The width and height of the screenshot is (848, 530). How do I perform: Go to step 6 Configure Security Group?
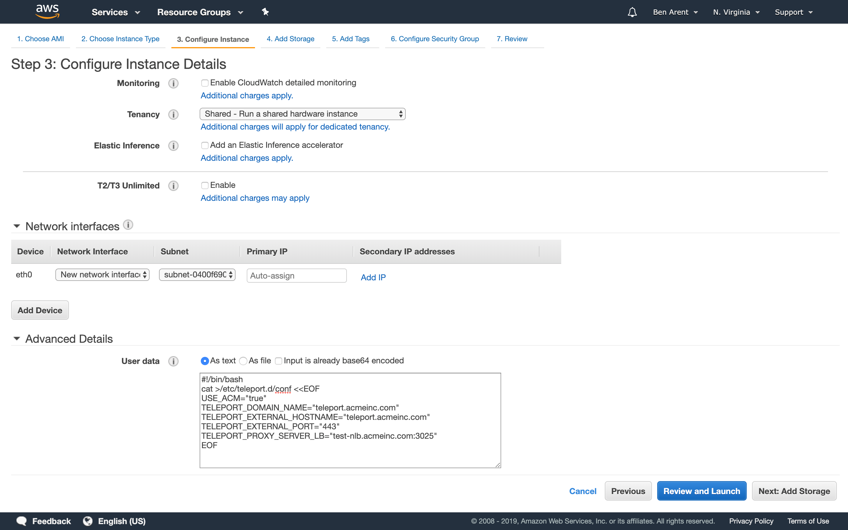(435, 39)
